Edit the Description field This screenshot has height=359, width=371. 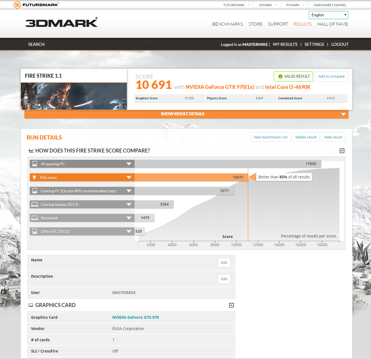pyautogui.click(x=224, y=279)
